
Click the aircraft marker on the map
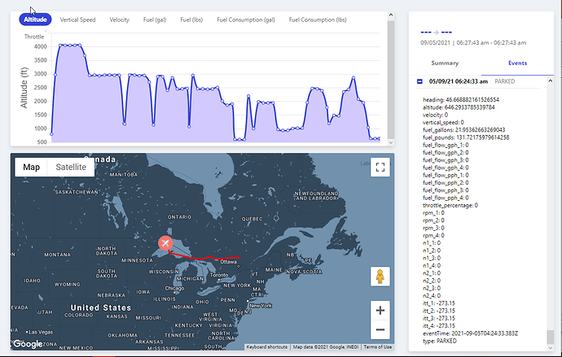[x=165, y=244]
